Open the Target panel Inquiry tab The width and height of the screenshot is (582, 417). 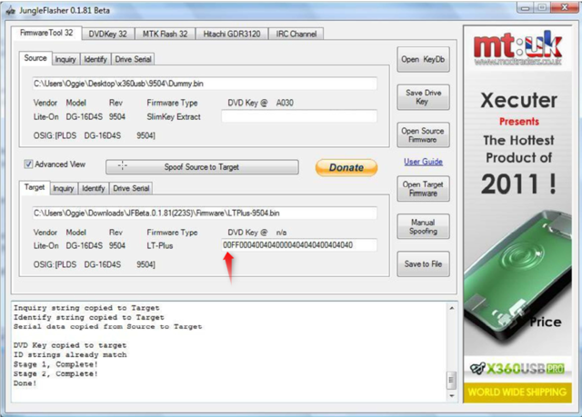coord(64,189)
